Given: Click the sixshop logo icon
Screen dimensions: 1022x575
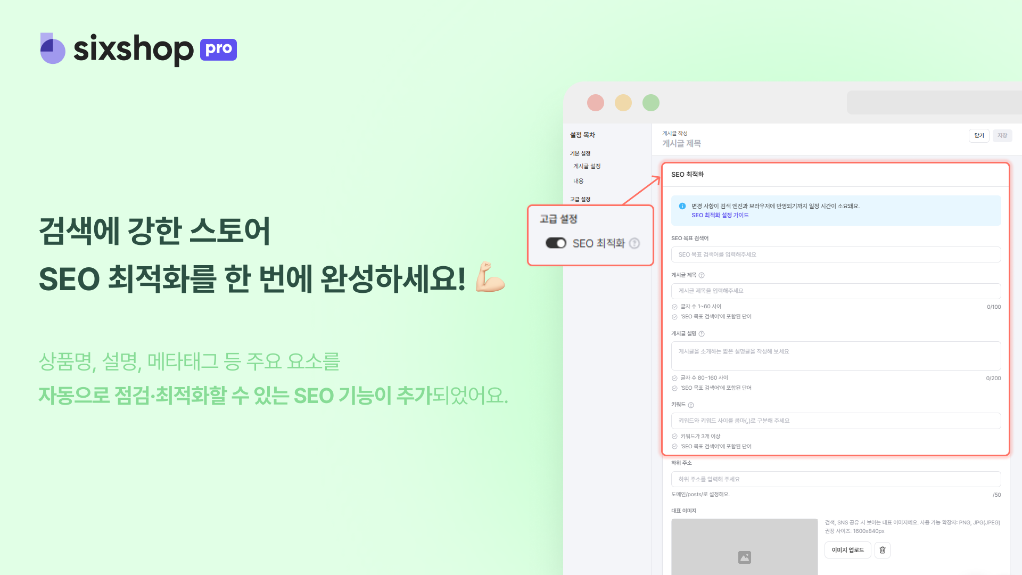Looking at the screenshot, I should 53,48.
